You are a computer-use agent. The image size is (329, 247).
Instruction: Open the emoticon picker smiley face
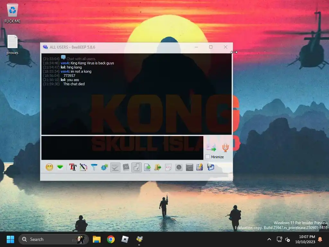tap(49, 167)
